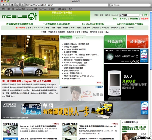Select 手機 category in nav bar
The height and width of the screenshot is (140, 152).
point(29,28)
